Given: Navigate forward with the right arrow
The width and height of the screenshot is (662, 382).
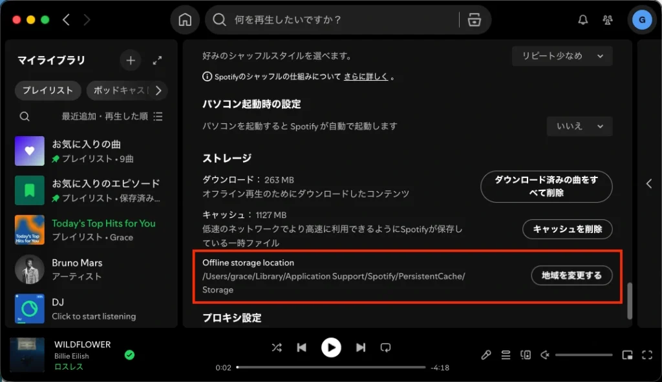Looking at the screenshot, I should (87, 19).
